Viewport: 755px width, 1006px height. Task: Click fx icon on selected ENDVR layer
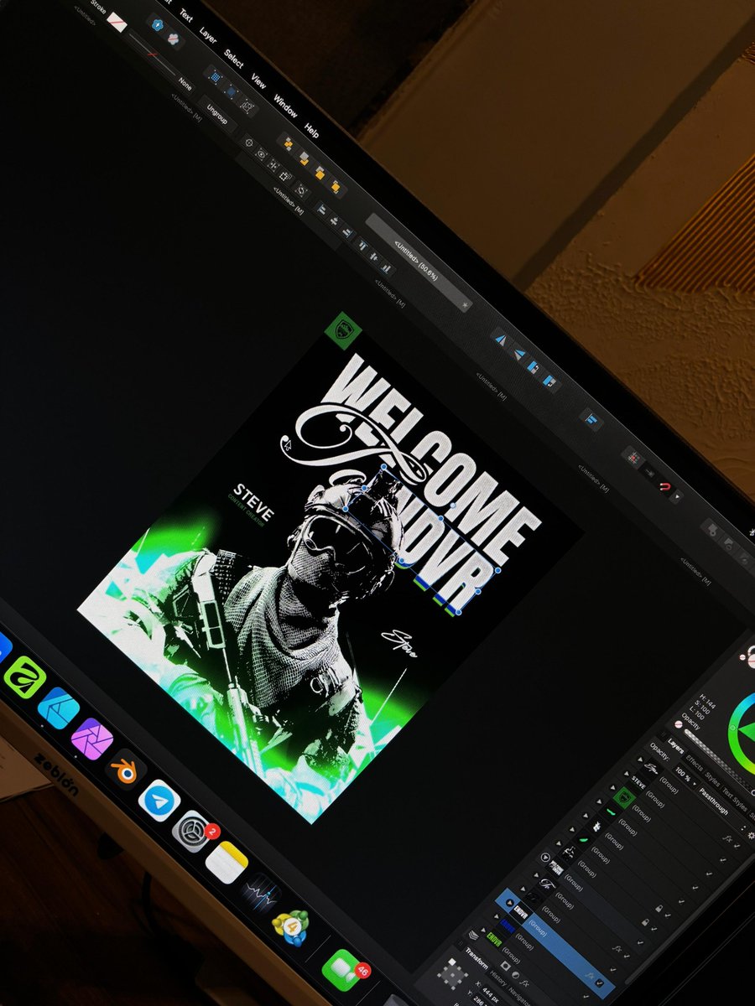click(590, 975)
